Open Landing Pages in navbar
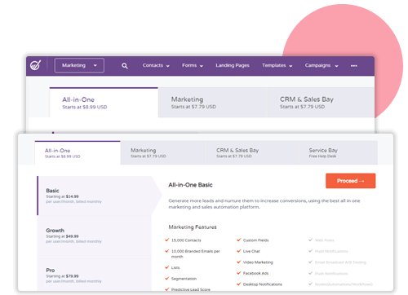The height and width of the screenshot is (295, 408). tap(233, 65)
